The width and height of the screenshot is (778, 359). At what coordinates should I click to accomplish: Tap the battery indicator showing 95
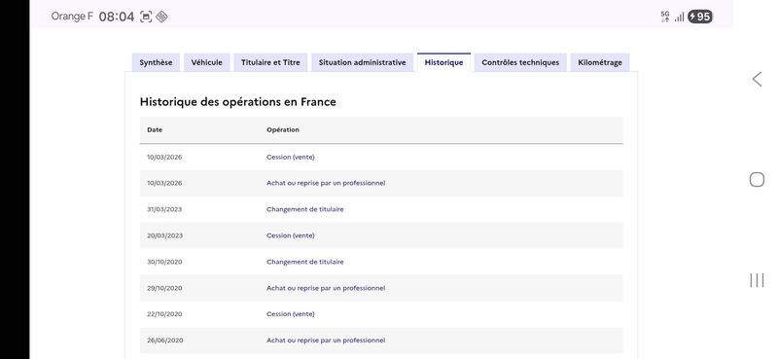pyautogui.click(x=700, y=17)
